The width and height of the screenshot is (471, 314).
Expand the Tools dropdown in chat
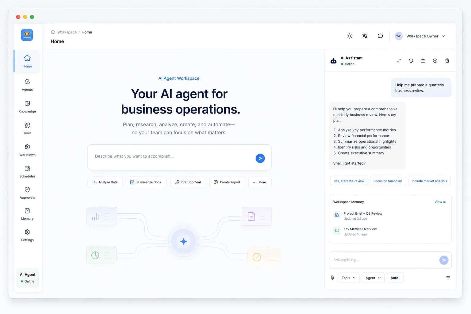pos(349,278)
